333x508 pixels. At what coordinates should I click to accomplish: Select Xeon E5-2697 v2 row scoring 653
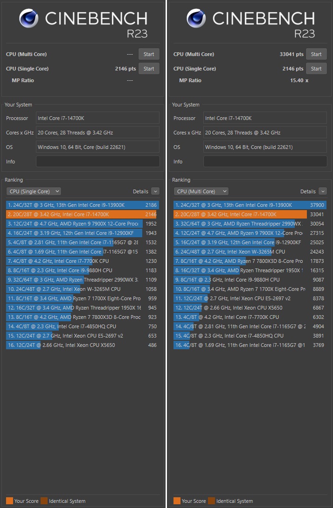point(82,336)
